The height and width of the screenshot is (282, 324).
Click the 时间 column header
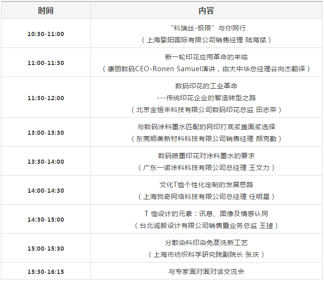coord(46,10)
